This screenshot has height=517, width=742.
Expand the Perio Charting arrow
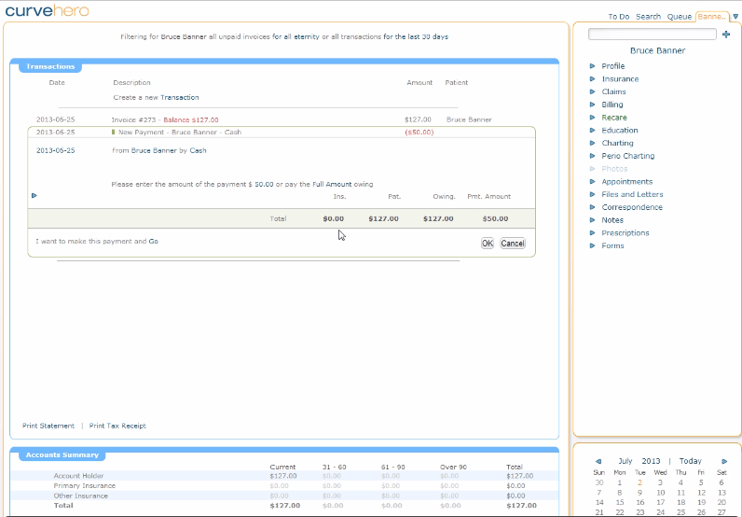click(x=592, y=156)
